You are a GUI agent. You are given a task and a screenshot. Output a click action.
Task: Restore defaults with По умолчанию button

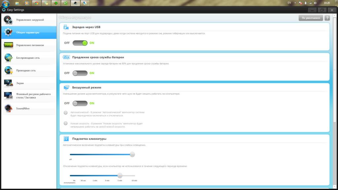311,18
